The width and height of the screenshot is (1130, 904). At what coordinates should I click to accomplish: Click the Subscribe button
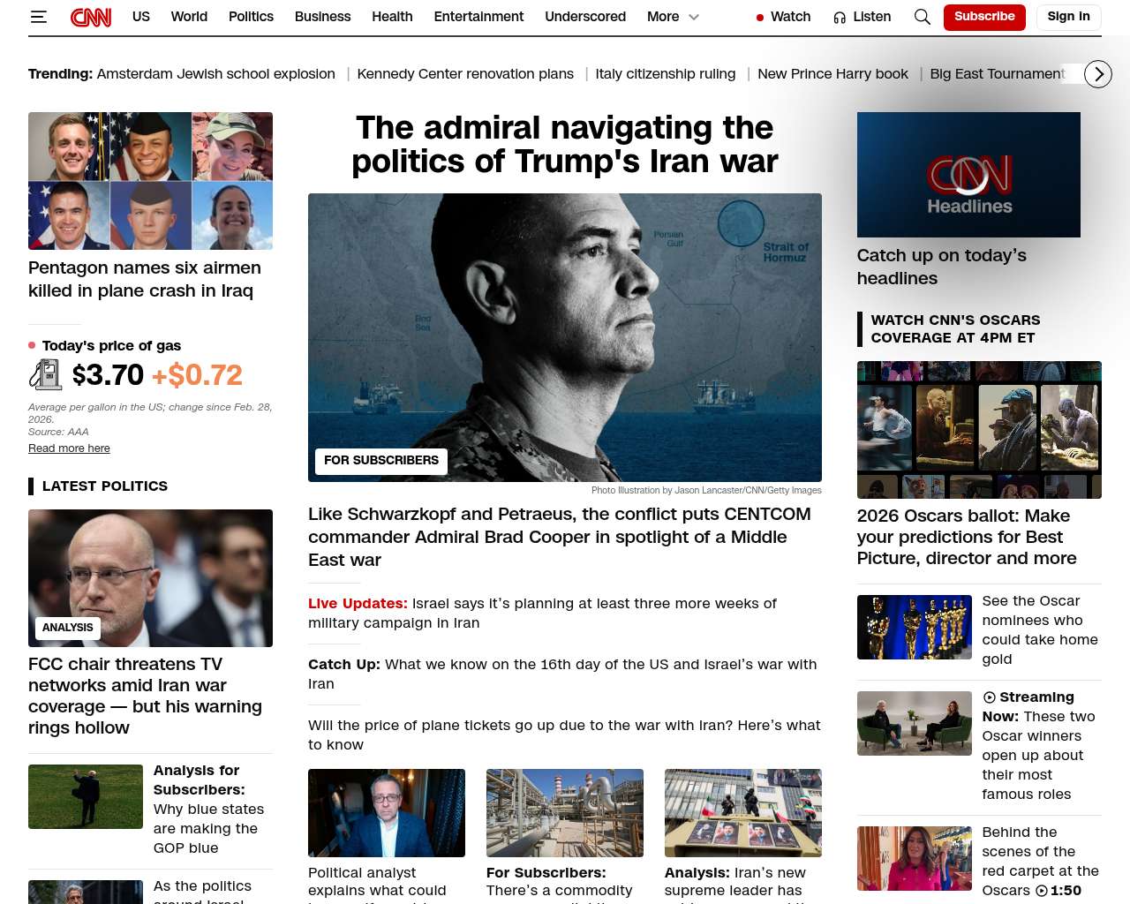point(984,17)
